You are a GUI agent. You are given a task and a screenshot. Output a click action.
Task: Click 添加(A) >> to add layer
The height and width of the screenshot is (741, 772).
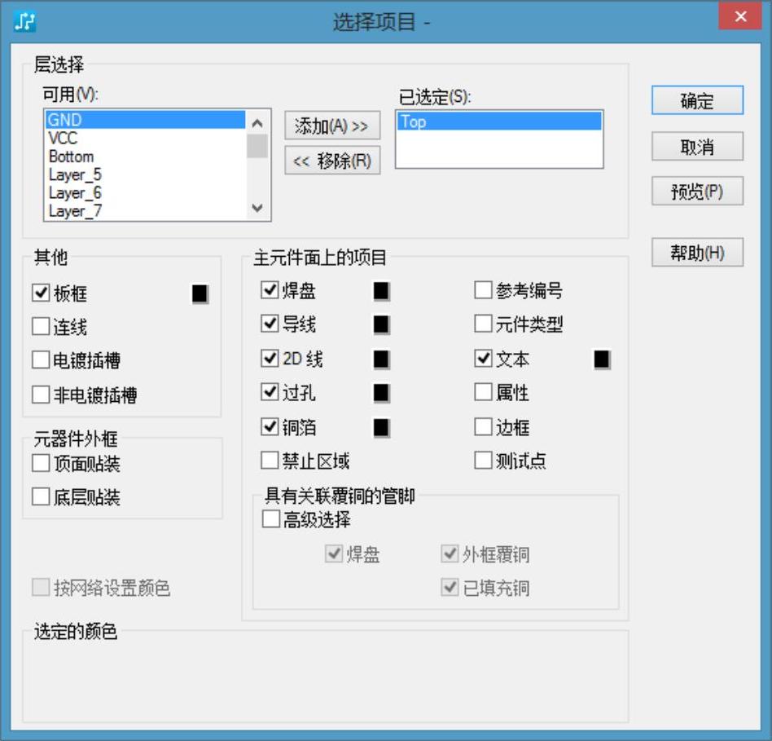tap(332, 126)
